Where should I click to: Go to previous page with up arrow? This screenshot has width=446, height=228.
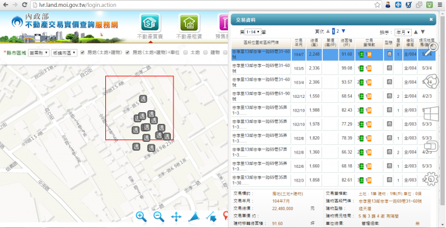pos(328,32)
